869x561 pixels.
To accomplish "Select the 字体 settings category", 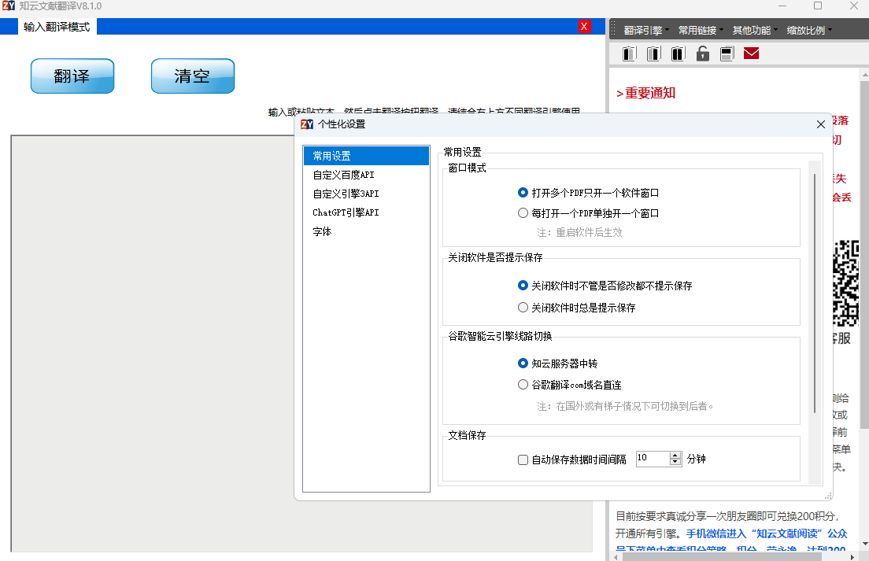I will 322,231.
